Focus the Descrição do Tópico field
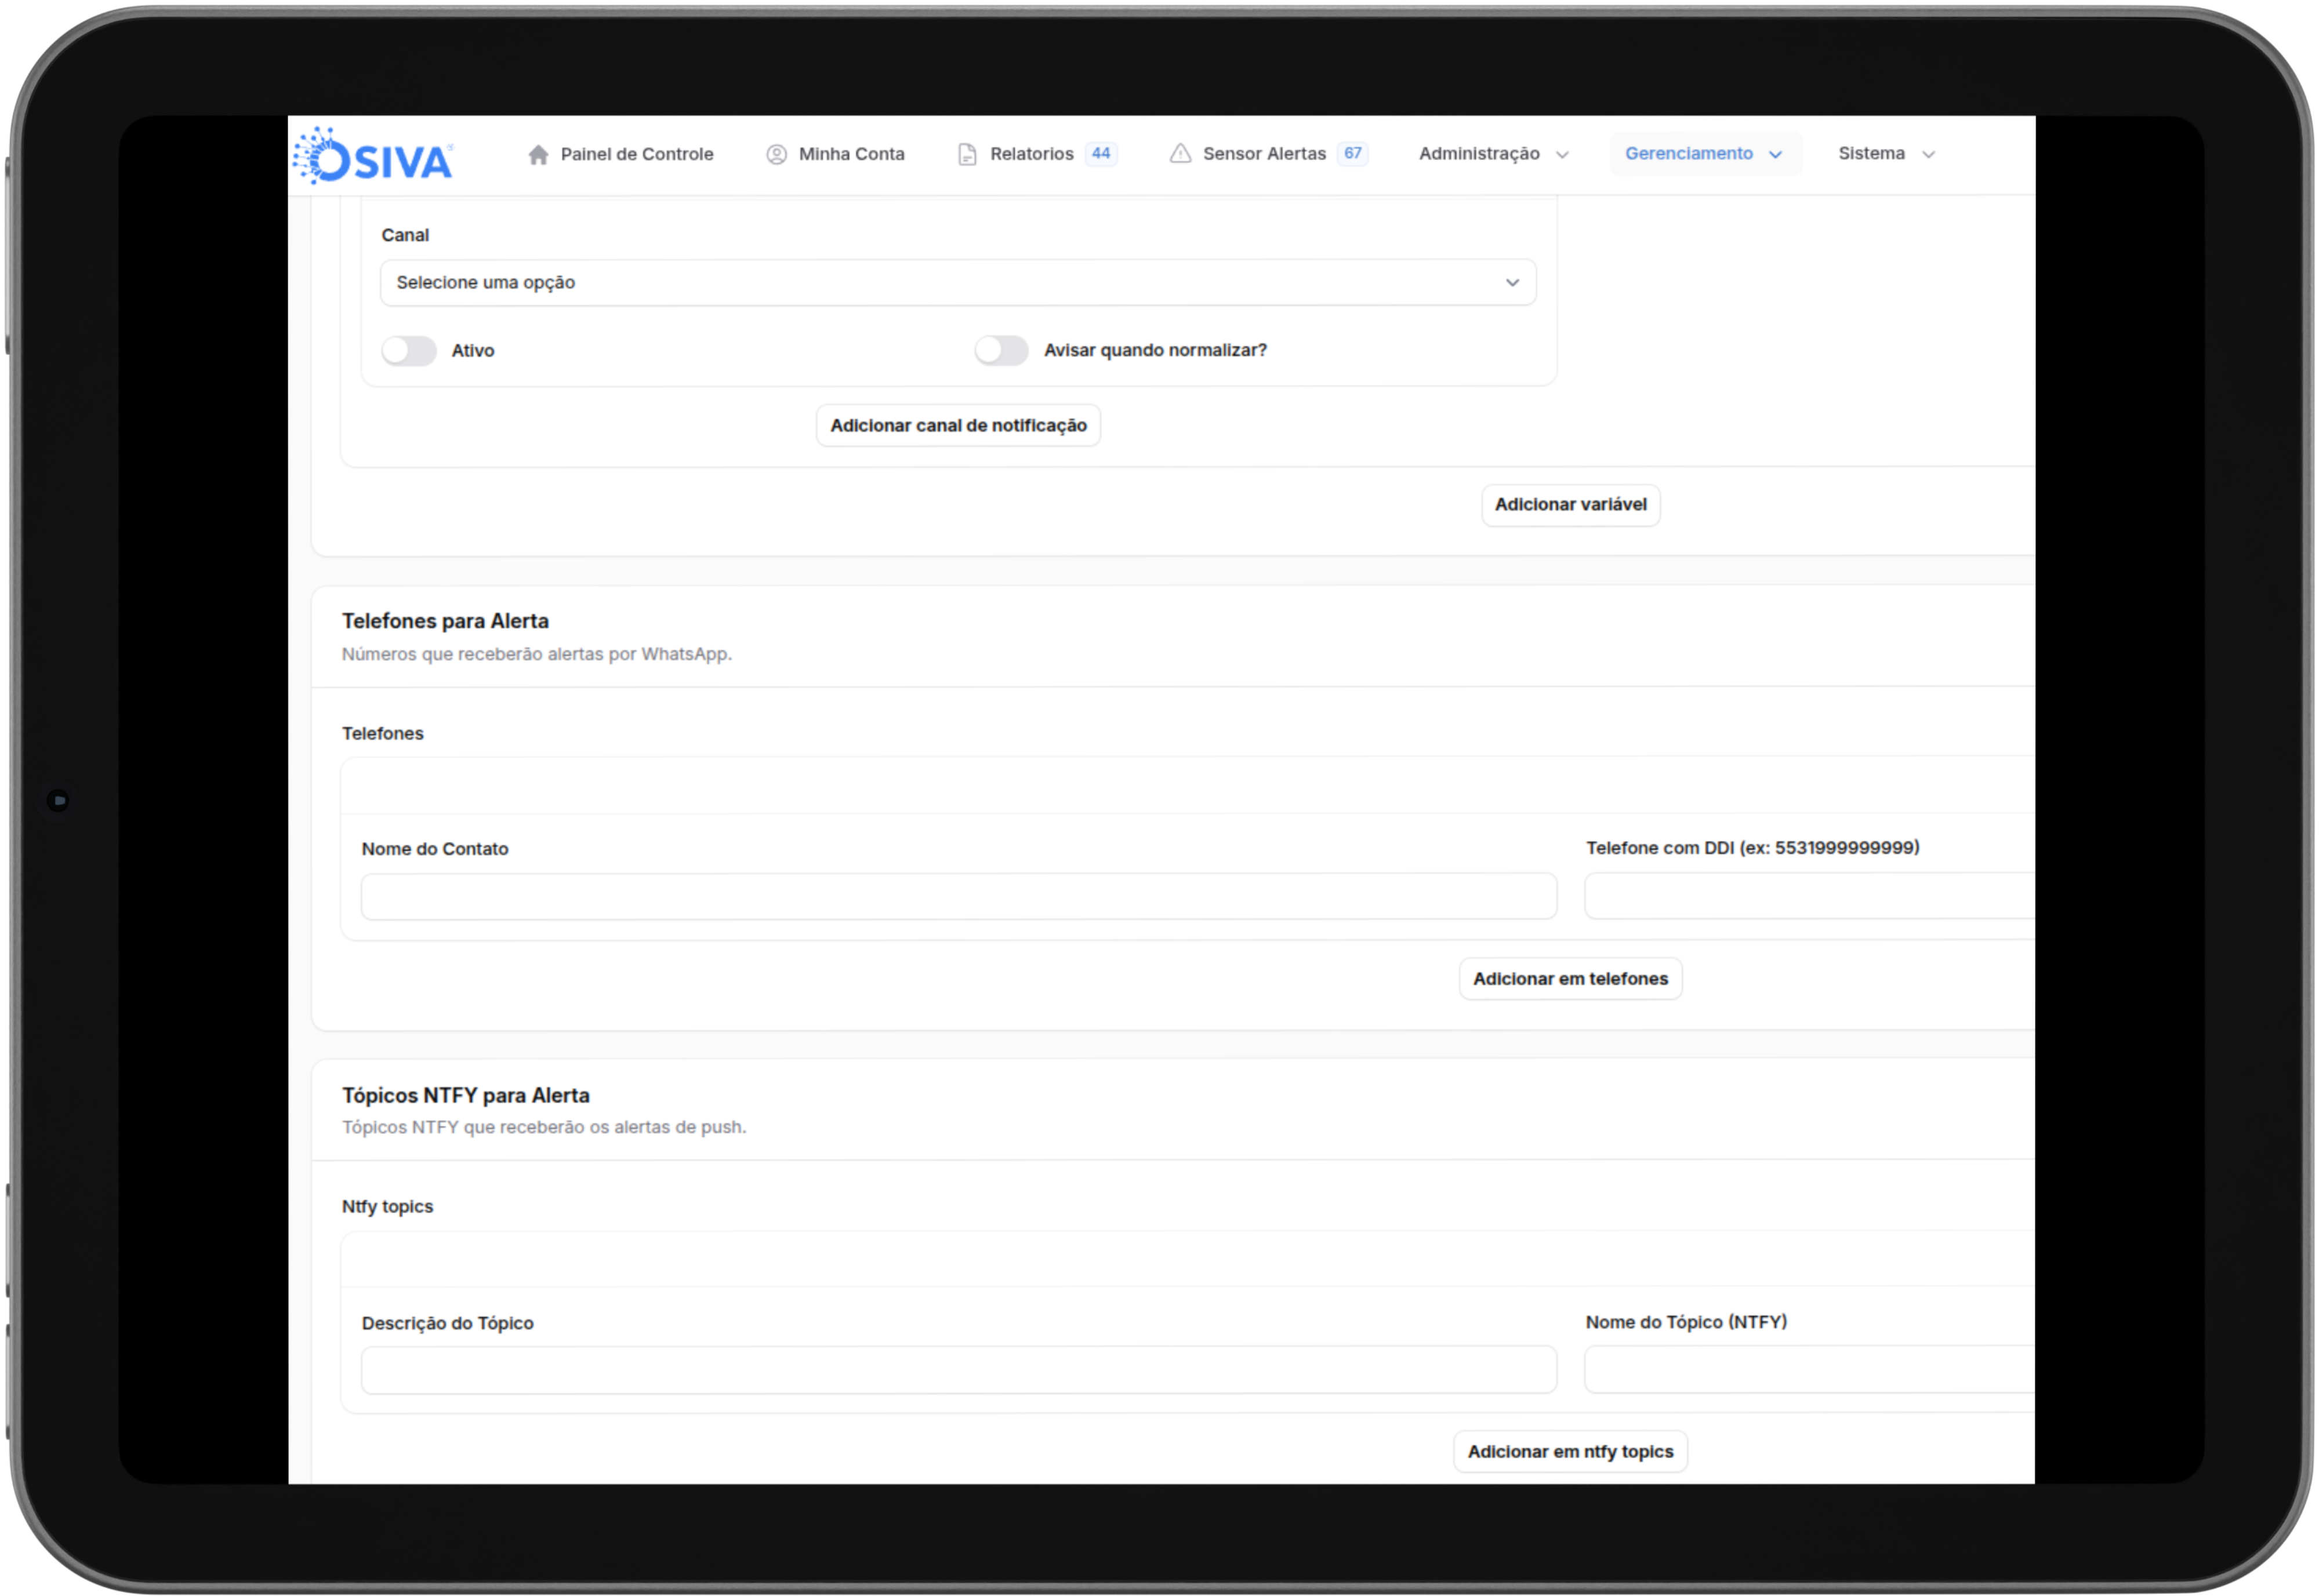Viewport: 2319px width, 1596px height. pos(958,1370)
